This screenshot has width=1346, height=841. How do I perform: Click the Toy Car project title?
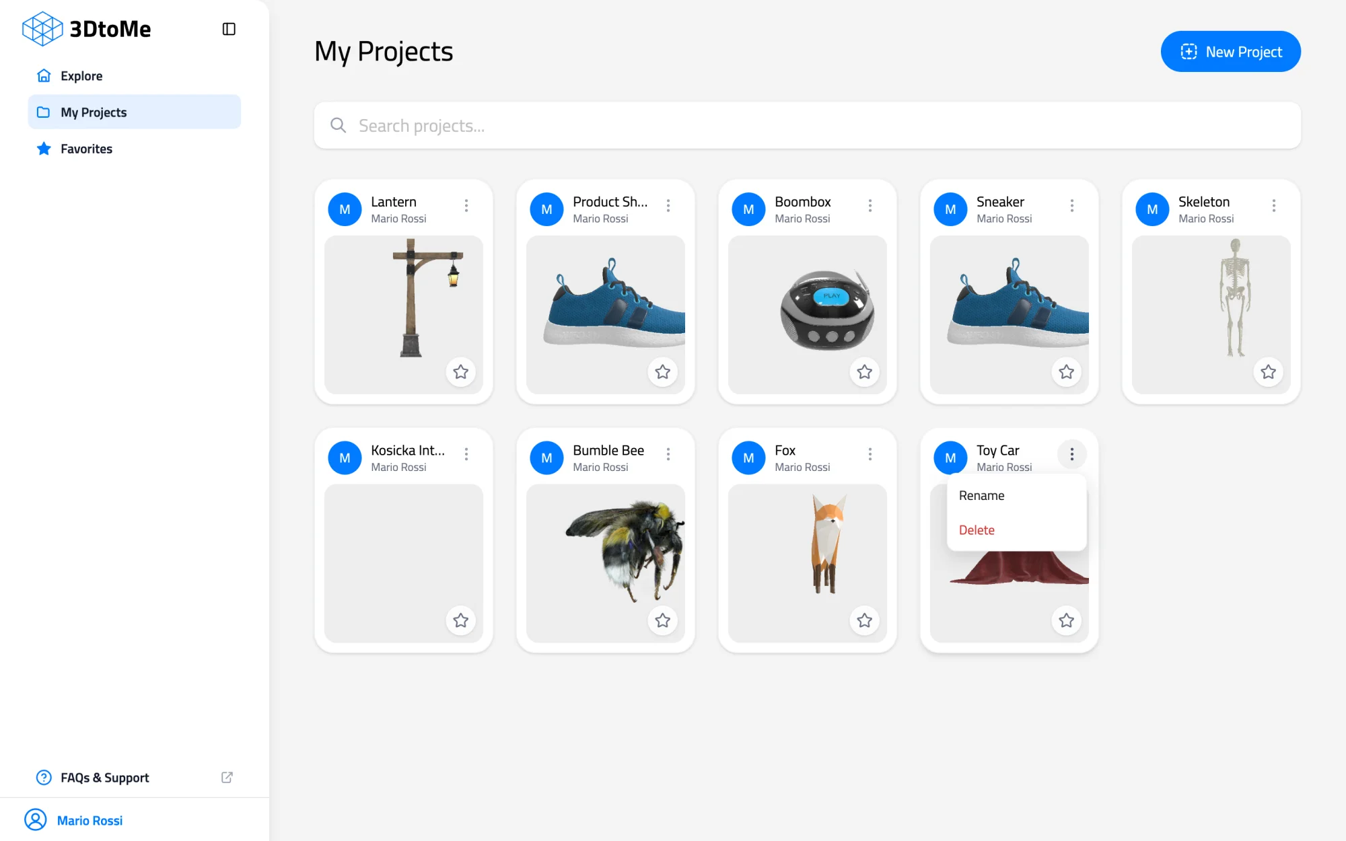[997, 451]
